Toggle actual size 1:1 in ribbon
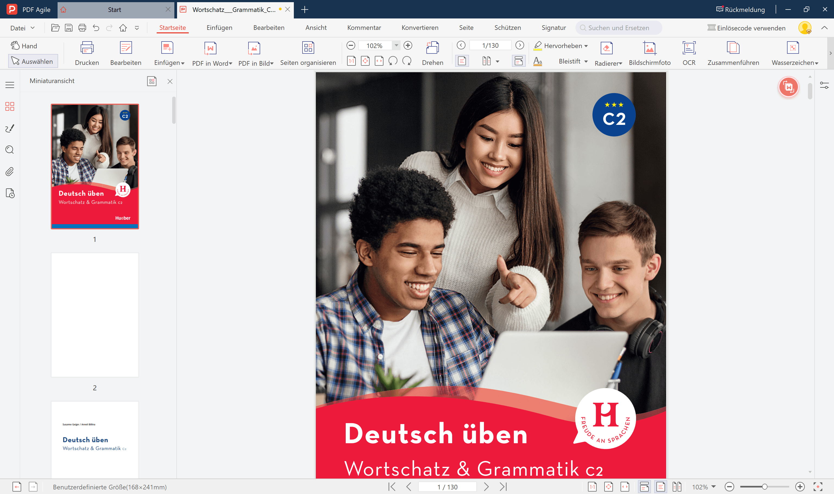 coord(351,61)
